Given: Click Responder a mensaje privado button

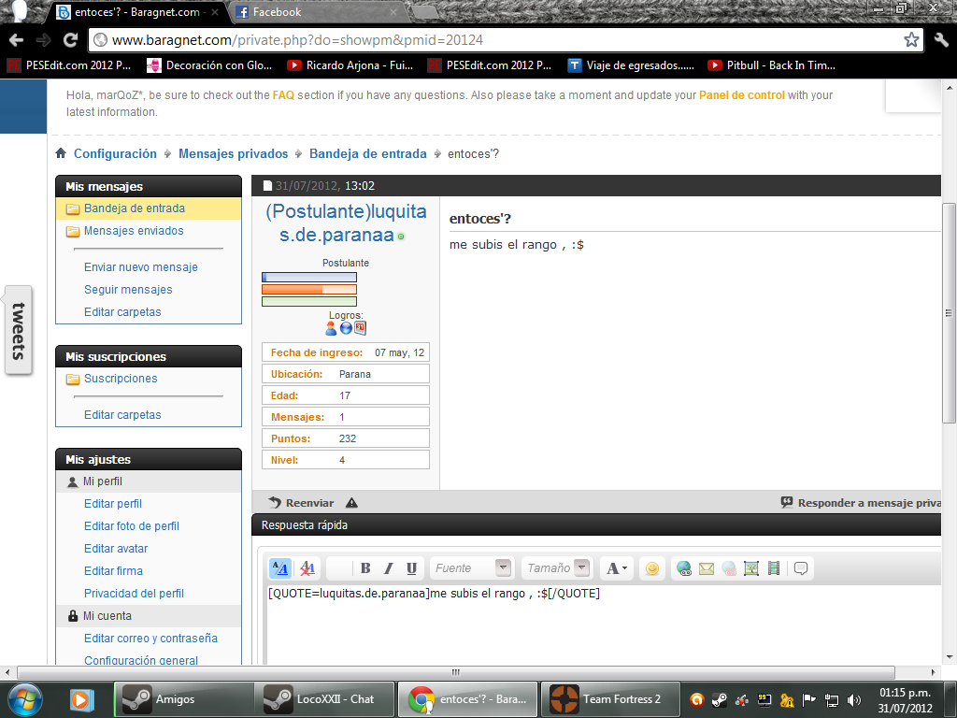Looking at the screenshot, I should 861,503.
